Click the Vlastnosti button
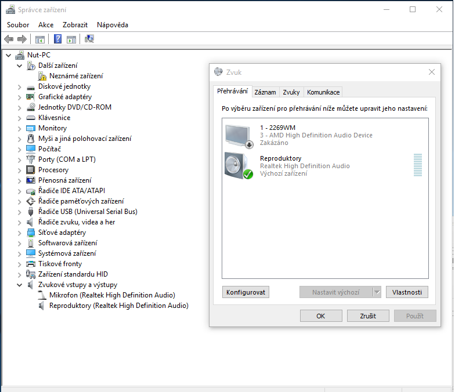 [407, 292]
